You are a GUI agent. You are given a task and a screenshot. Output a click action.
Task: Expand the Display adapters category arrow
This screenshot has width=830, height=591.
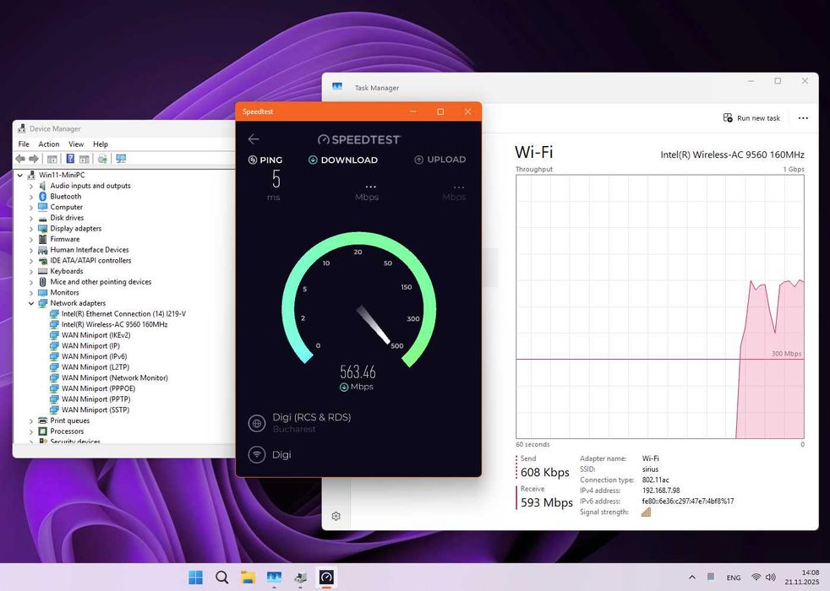click(31, 229)
